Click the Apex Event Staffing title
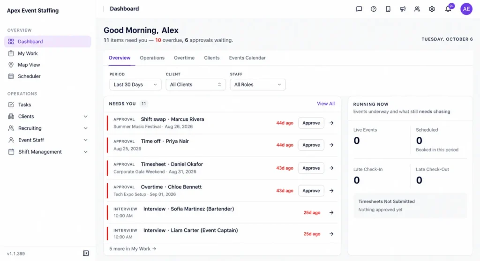480x261 pixels. click(33, 10)
